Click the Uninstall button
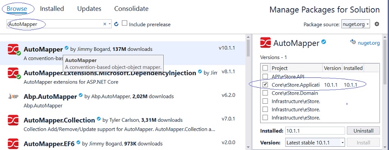Image resolution: width=389 pixels, height=150 pixels. tap(363, 131)
